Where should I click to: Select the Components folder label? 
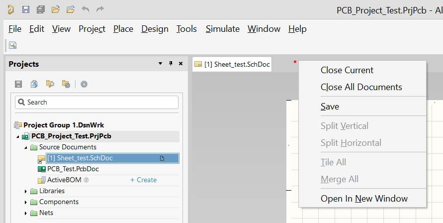(59, 202)
